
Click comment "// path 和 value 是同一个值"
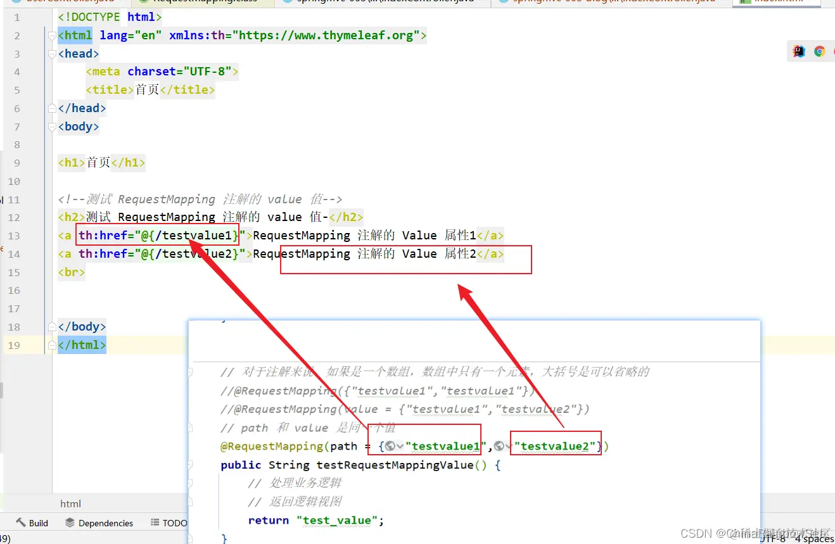[x=308, y=428]
